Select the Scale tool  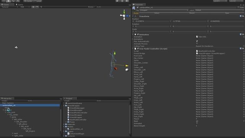[x=18, y=1]
